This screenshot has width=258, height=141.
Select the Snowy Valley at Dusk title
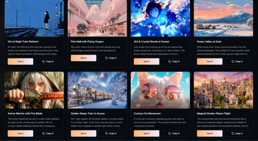tap(209, 42)
